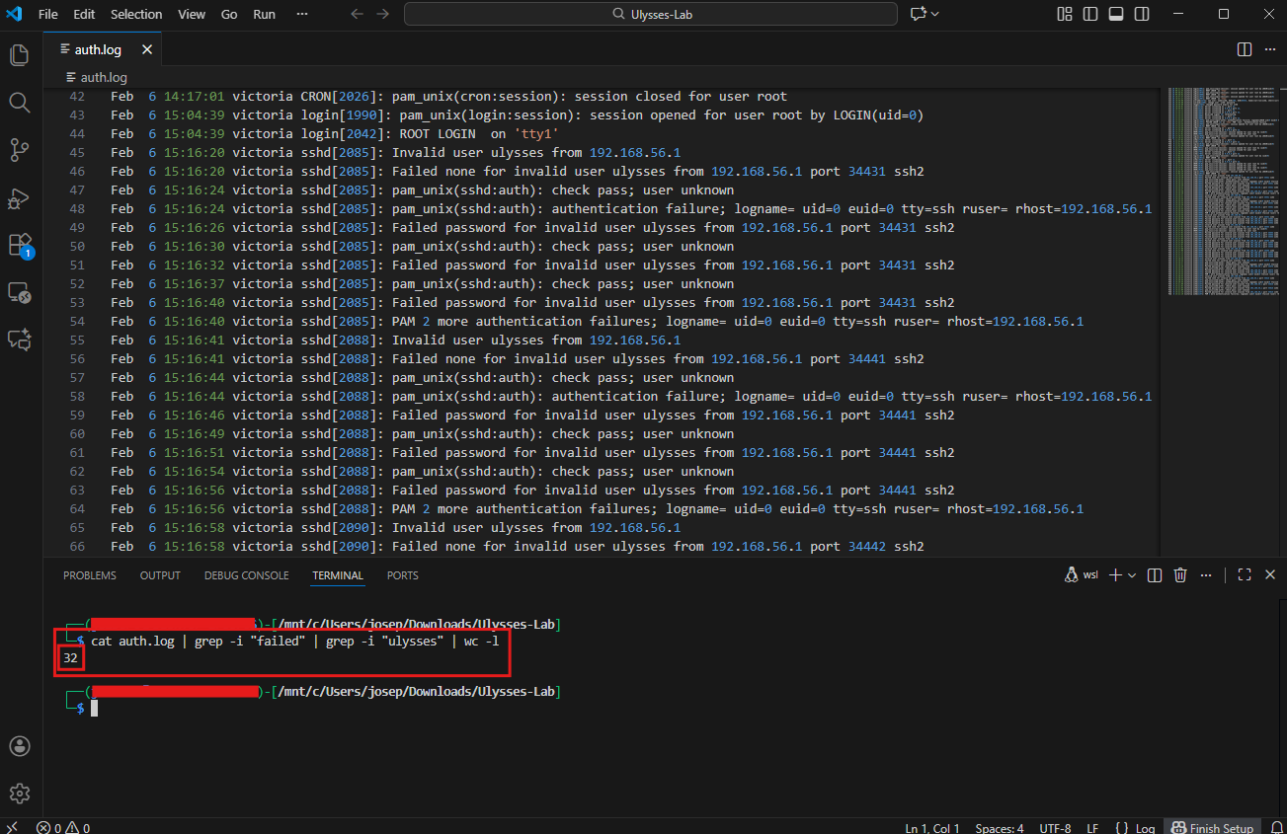Kill terminal with the trash icon
This screenshot has height=834, width=1287.
pyautogui.click(x=1180, y=575)
